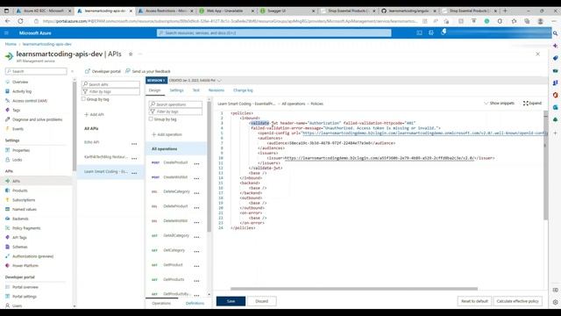Click the policy editor vertical scrollbar

(545, 165)
